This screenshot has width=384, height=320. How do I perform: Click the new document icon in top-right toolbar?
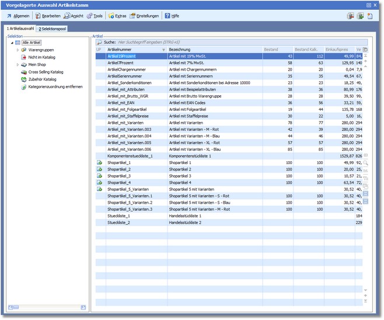(370, 16)
